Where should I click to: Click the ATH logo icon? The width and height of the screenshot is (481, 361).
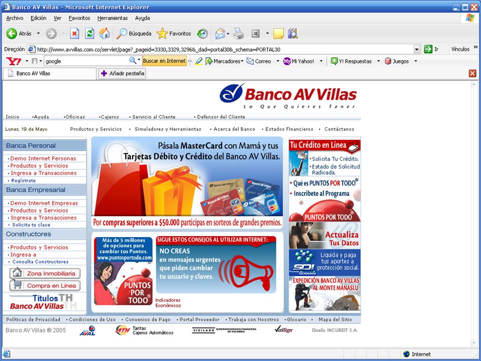(x=123, y=330)
